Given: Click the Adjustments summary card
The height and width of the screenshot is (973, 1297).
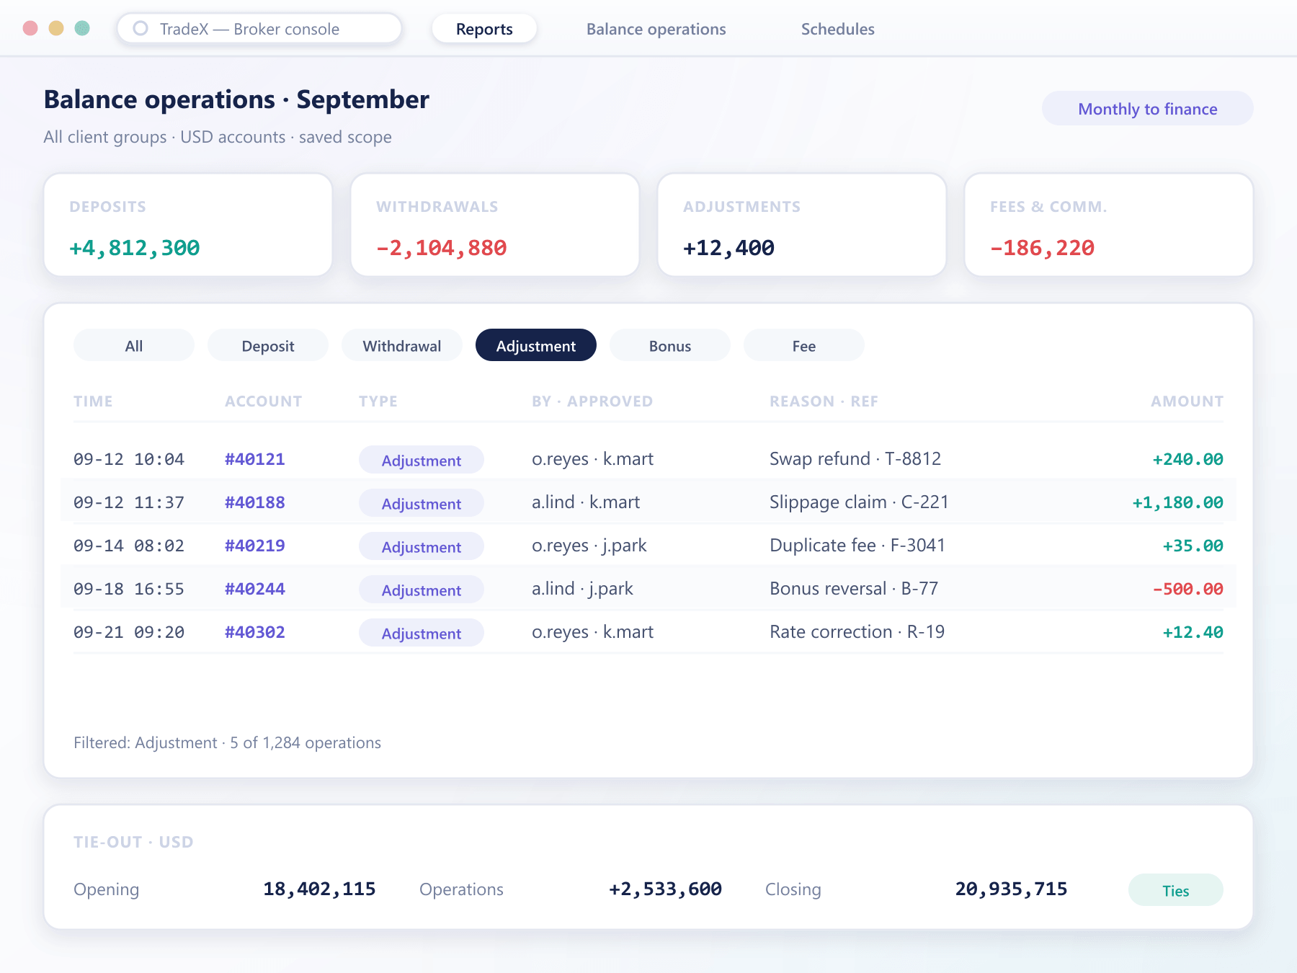Looking at the screenshot, I should pos(802,225).
